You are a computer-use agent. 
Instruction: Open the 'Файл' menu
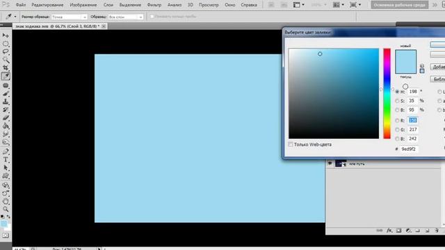[21, 5]
